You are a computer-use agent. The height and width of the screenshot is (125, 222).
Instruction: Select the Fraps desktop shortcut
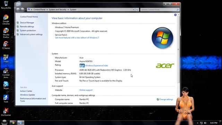coord(6,58)
